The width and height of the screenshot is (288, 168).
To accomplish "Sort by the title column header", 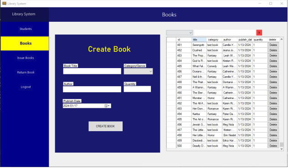I will click(199, 40).
